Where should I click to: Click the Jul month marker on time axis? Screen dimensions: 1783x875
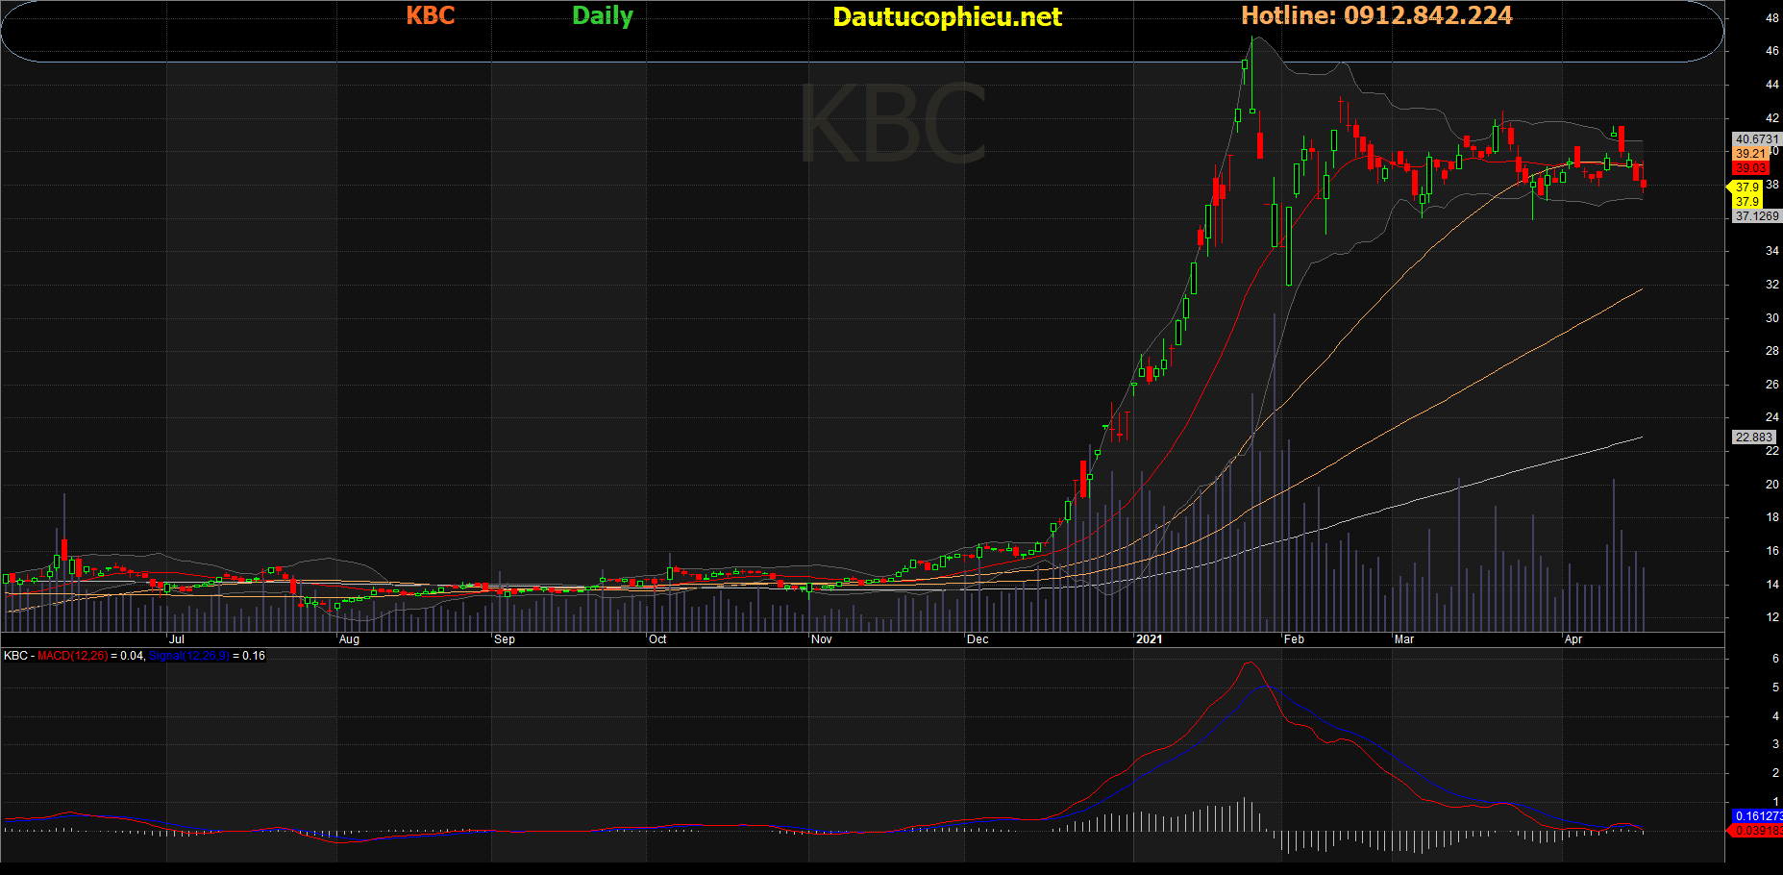(177, 639)
